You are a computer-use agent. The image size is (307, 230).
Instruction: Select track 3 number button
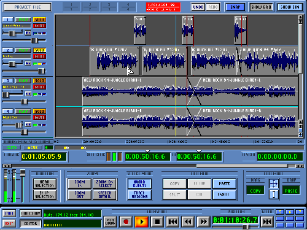pyautogui.click(x=8, y=81)
